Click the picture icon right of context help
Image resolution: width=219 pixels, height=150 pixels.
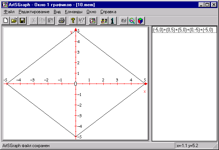(x=92, y=21)
